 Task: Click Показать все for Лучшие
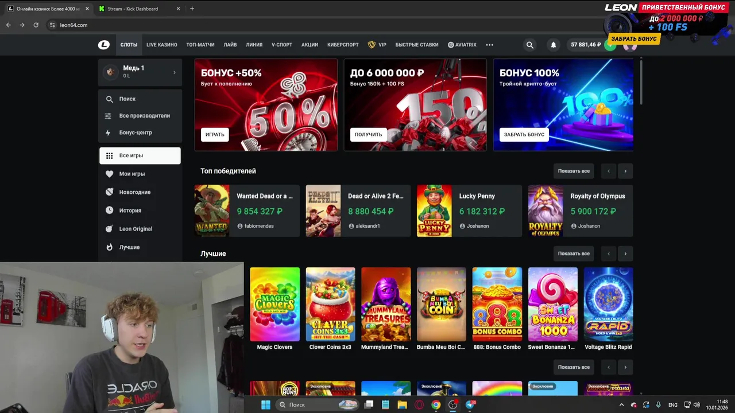[x=574, y=254]
